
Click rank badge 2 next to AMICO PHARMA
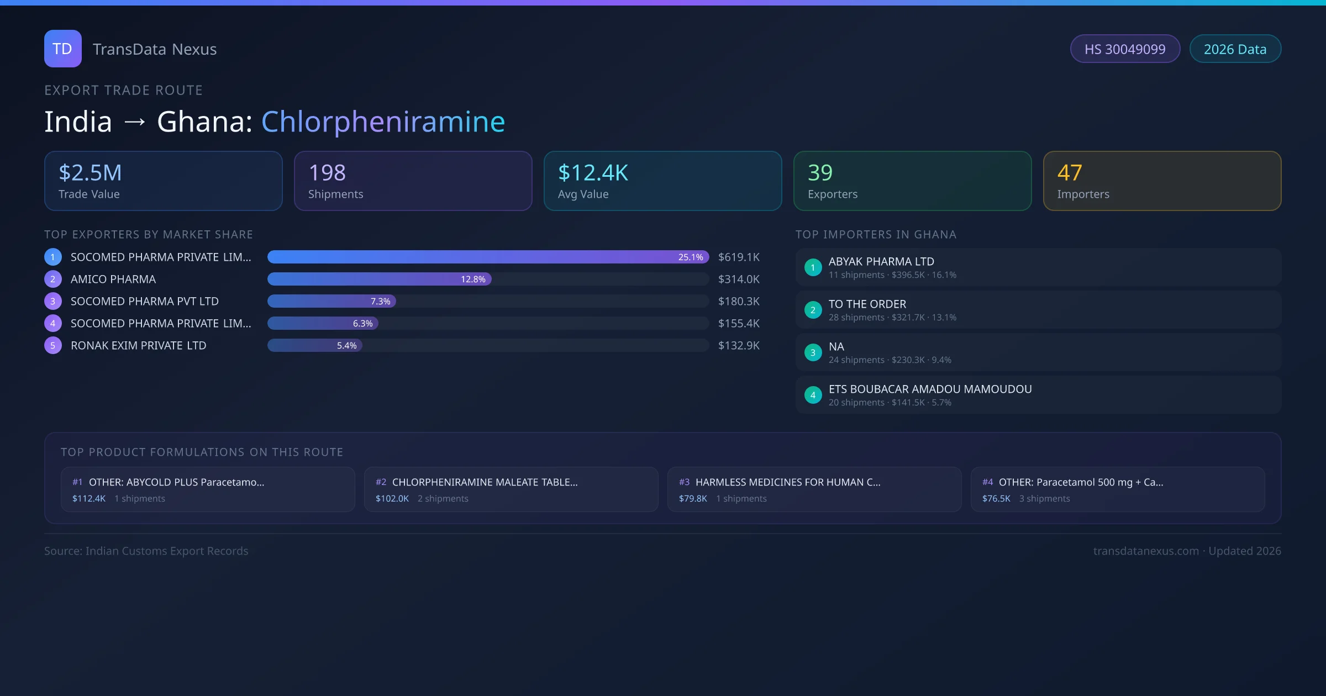click(x=52, y=279)
